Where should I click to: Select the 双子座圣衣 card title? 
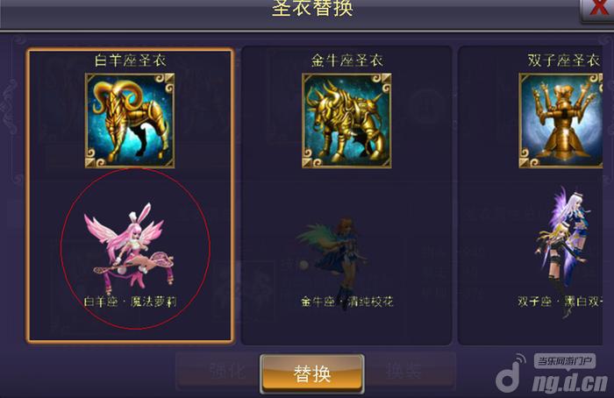pos(563,60)
